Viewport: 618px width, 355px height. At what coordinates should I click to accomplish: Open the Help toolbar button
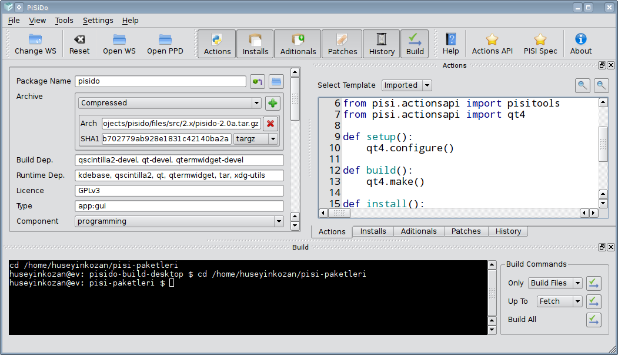(x=450, y=44)
